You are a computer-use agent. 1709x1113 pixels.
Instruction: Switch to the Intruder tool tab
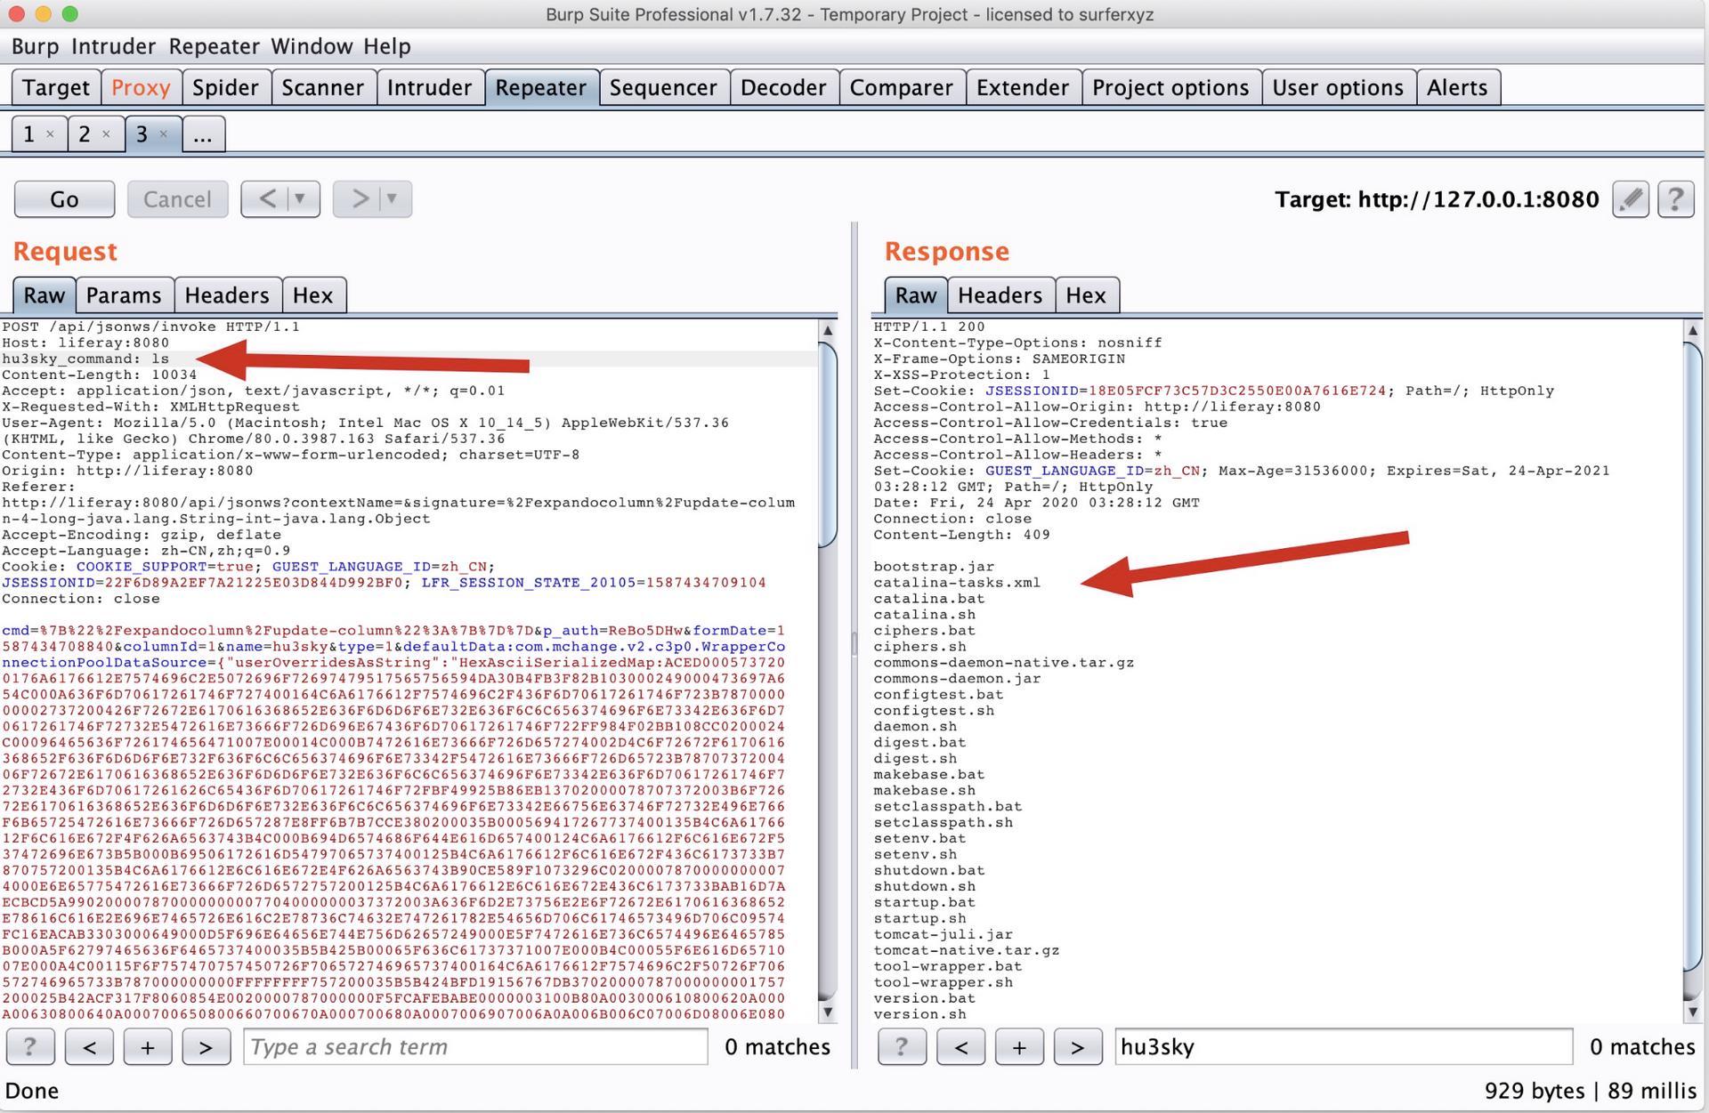pyautogui.click(x=429, y=87)
